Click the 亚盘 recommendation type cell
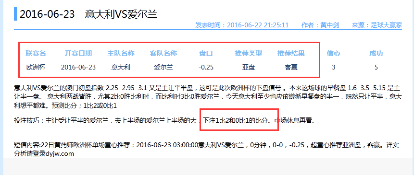The height and width of the screenshot is (175, 414). coord(249,68)
